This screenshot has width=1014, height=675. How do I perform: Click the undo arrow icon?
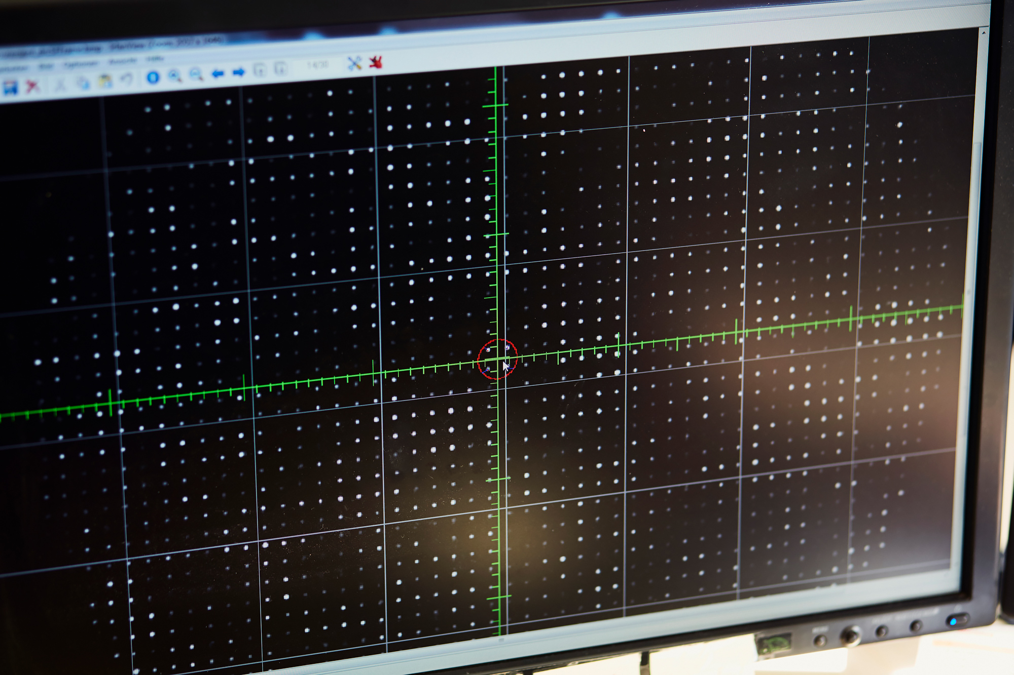click(127, 79)
